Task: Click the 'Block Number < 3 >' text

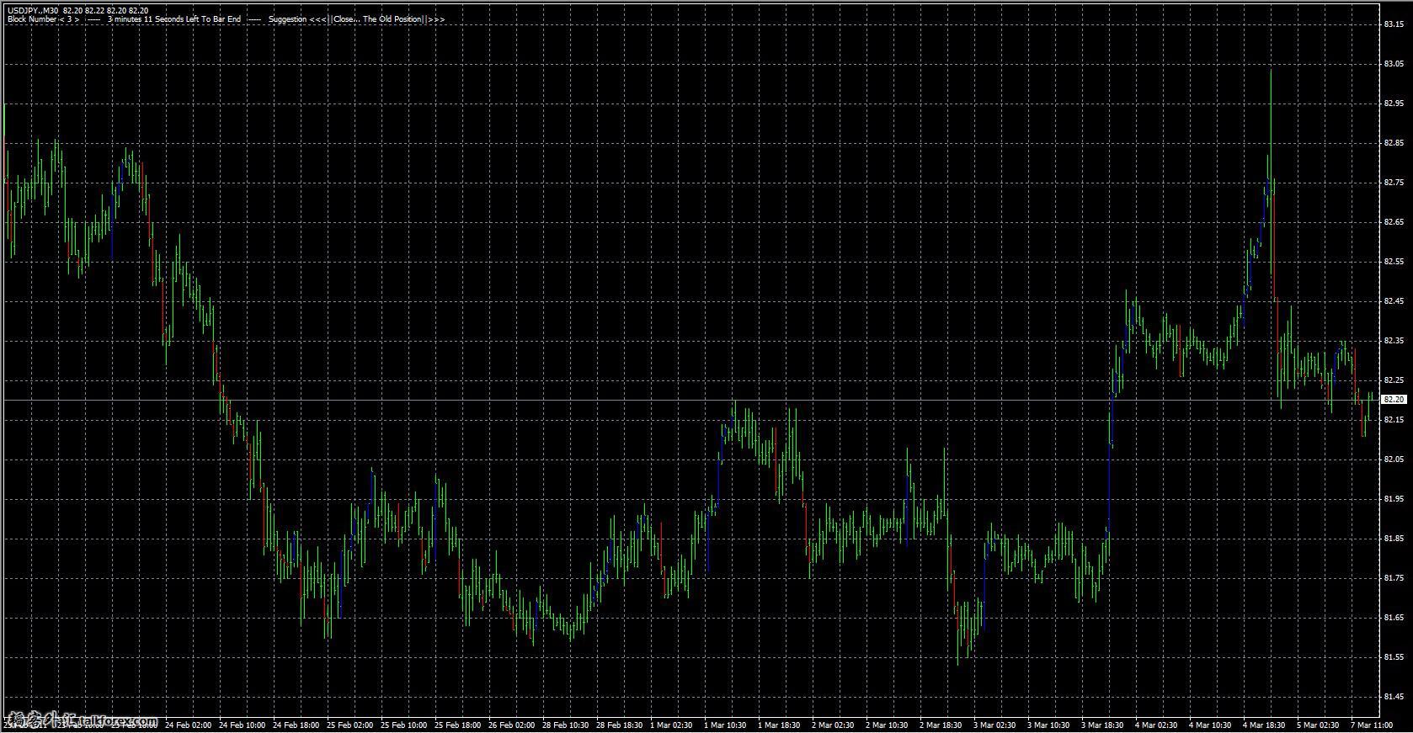Action: (43, 19)
